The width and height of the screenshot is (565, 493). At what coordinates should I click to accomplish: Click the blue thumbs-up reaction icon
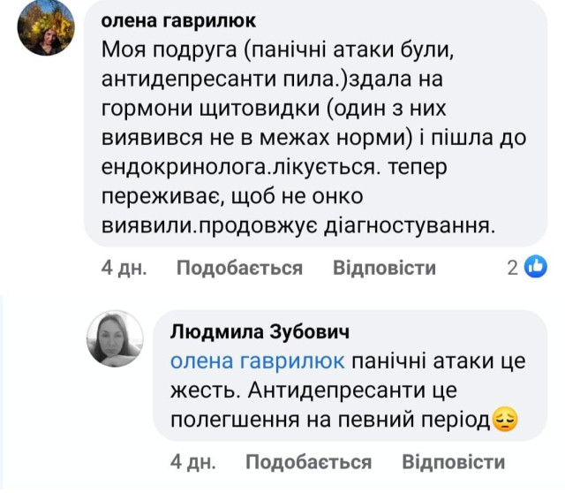[x=536, y=268]
